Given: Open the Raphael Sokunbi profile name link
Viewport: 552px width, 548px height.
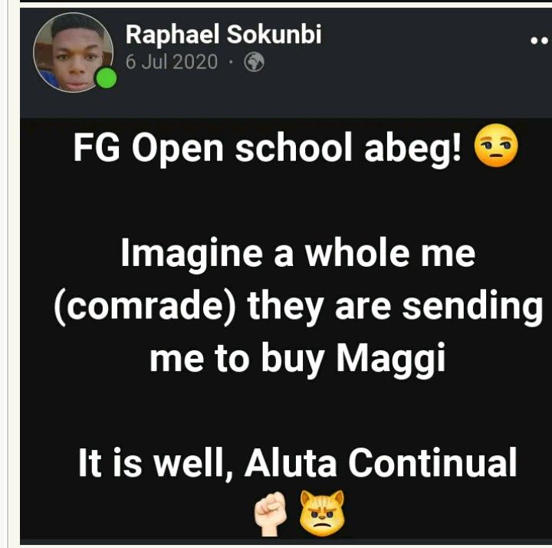Looking at the screenshot, I should coord(224,34).
